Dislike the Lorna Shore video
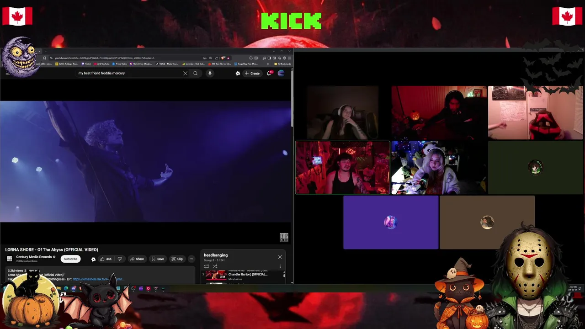 pos(120,259)
